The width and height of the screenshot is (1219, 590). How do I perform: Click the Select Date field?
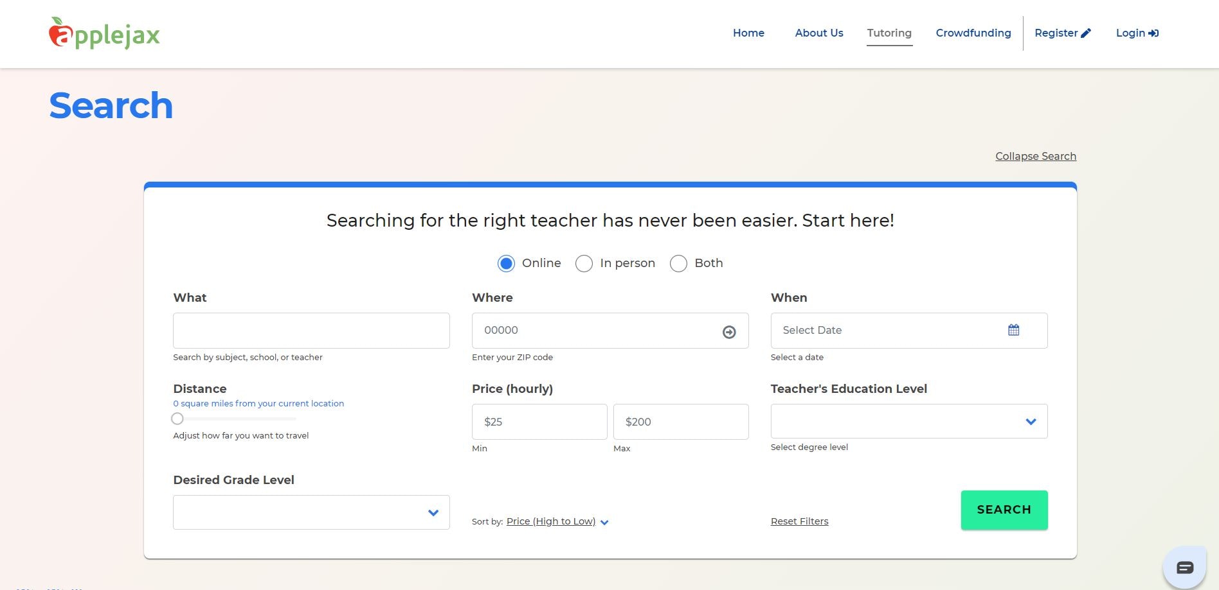click(x=909, y=331)
